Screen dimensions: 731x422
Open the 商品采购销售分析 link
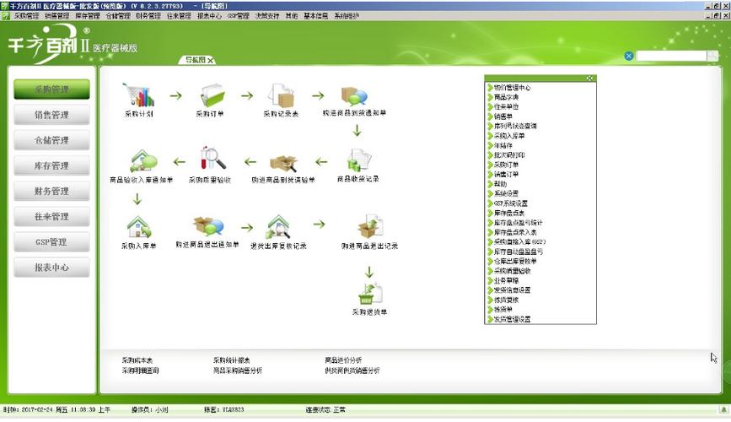[238, 371]
